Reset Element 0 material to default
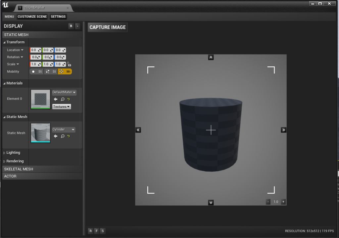This screenshot has width=339, height=238. click(x=69, y=99)
